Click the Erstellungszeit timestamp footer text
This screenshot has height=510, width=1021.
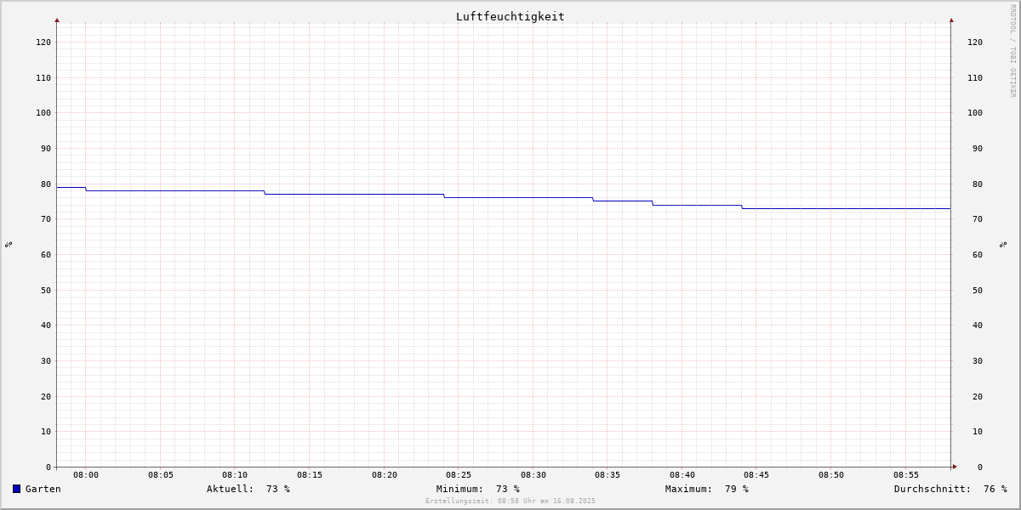510,501
